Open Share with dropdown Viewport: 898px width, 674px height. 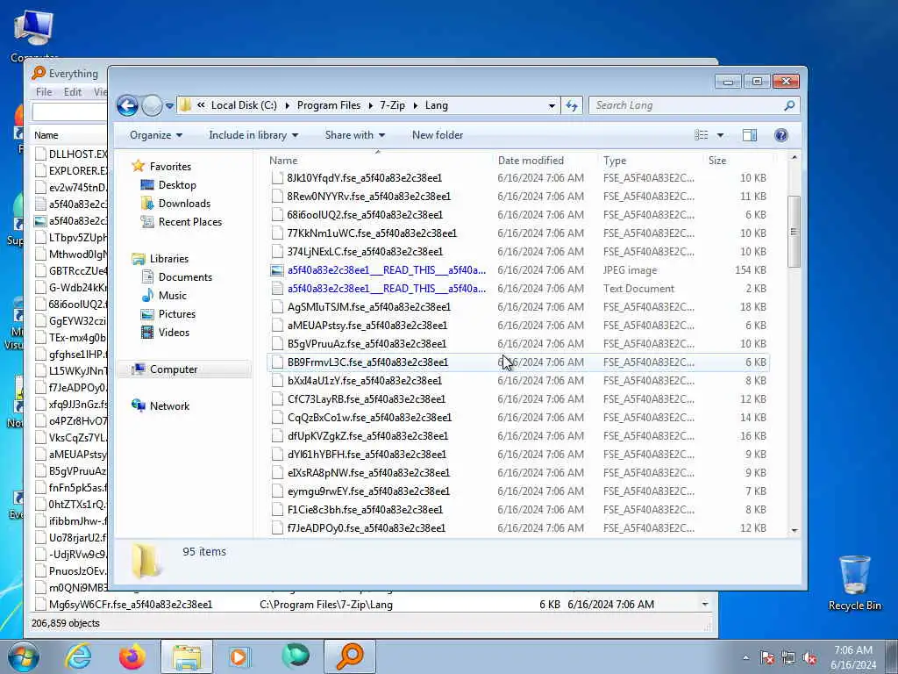354,135
